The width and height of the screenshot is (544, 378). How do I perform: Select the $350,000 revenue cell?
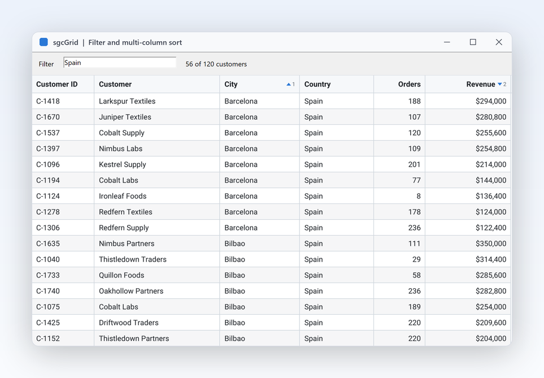click(x=468, y=244)
